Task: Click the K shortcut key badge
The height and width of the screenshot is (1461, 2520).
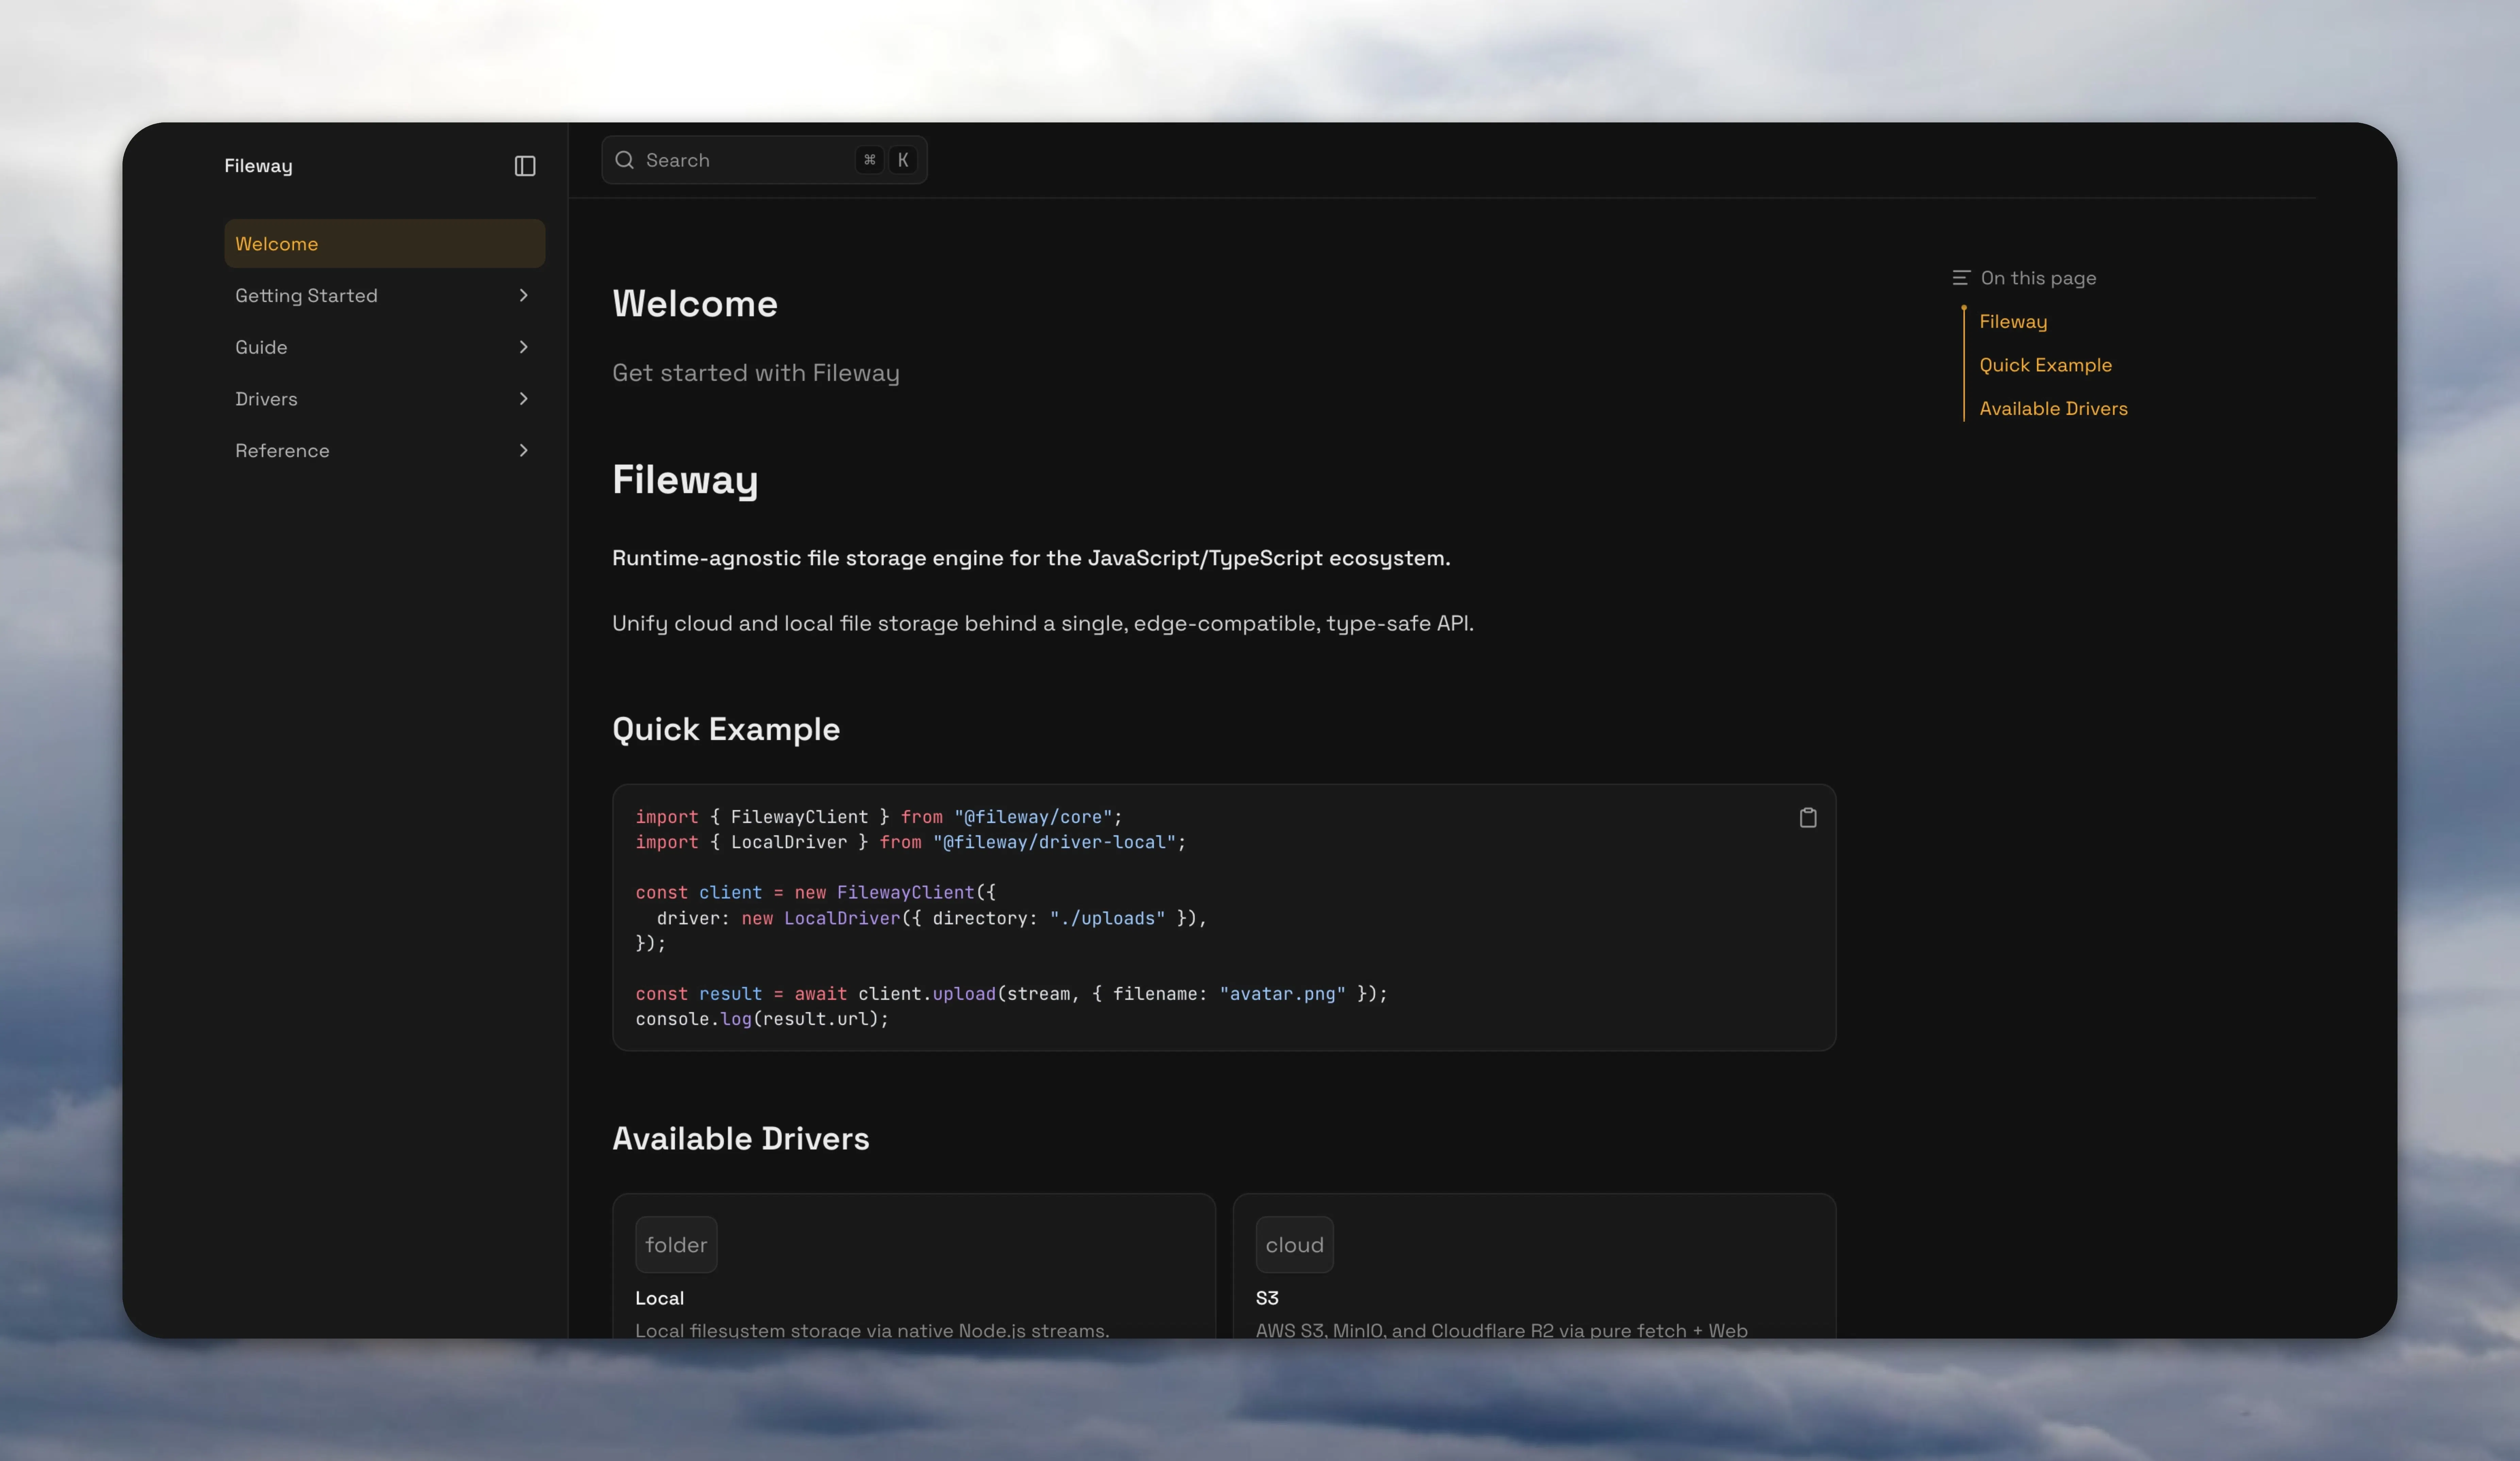Action: 903,160
